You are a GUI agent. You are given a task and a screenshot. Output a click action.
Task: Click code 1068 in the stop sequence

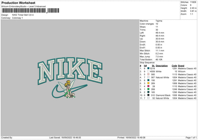(175, 84)
